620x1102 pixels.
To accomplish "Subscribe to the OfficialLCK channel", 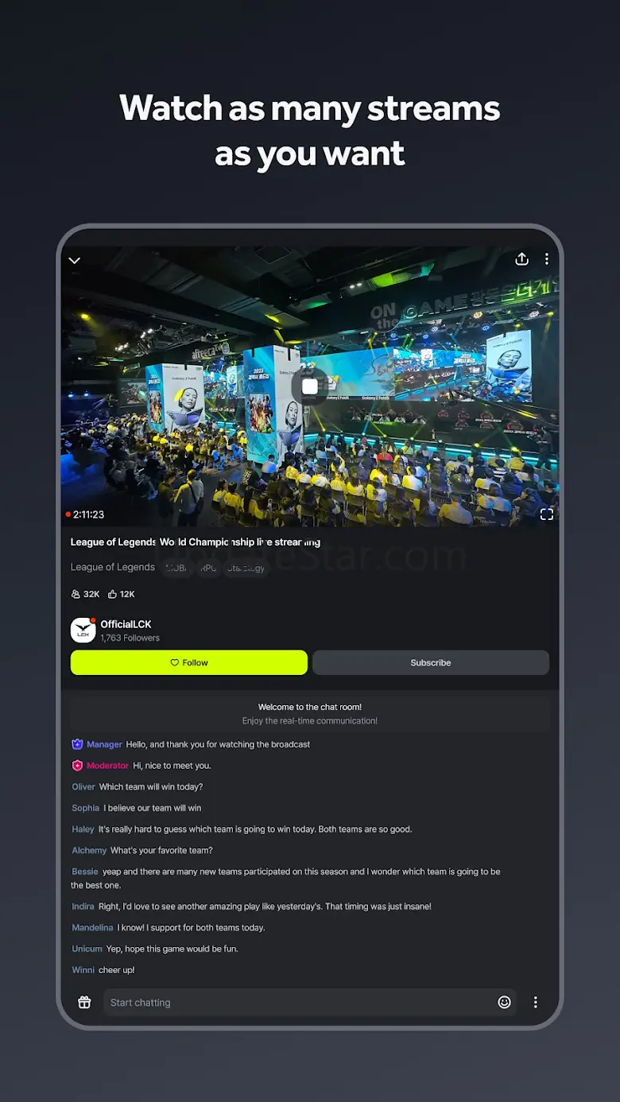I will tap(431, 662).
